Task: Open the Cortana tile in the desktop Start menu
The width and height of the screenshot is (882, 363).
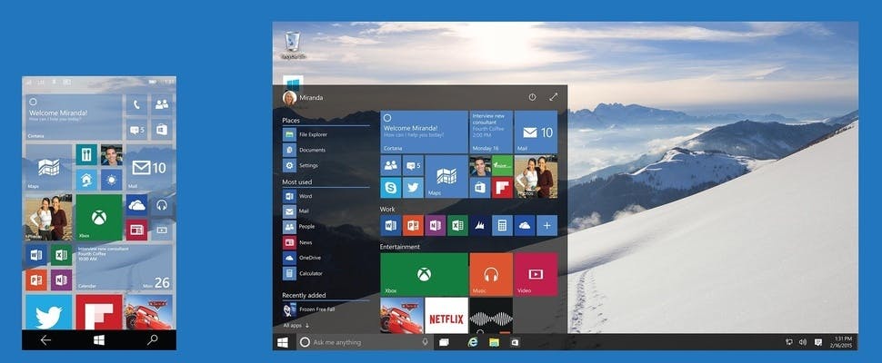Action: click(424, 132)
